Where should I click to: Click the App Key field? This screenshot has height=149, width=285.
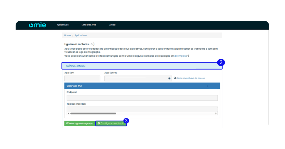(x=82, y=79)
